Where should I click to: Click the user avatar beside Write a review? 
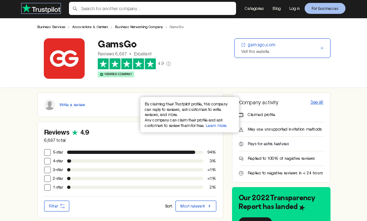50,105
